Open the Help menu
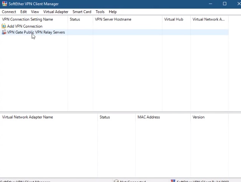Image resolution: width=241 pixels, height=182 pixels. point(113,12)
